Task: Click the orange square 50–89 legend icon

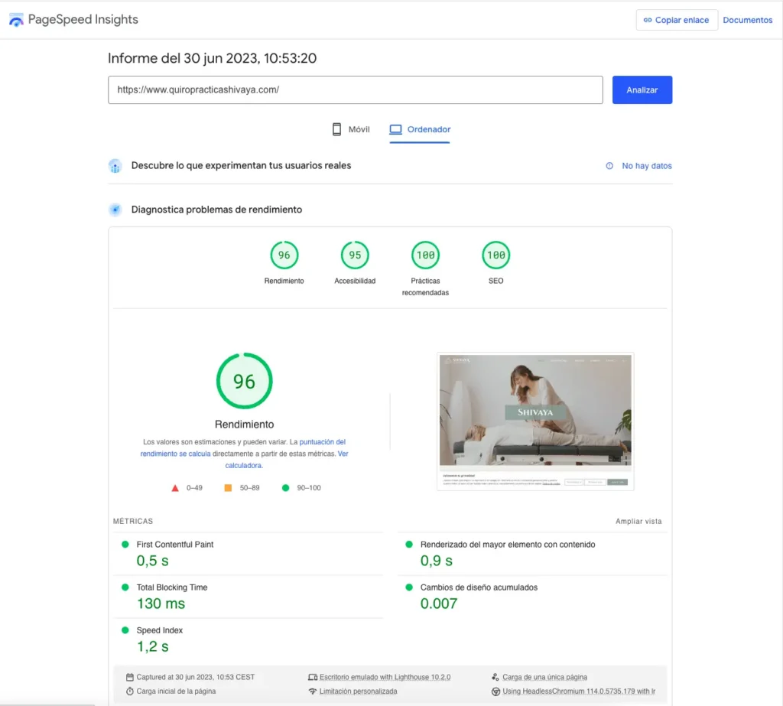Action: tap(228, 488)
